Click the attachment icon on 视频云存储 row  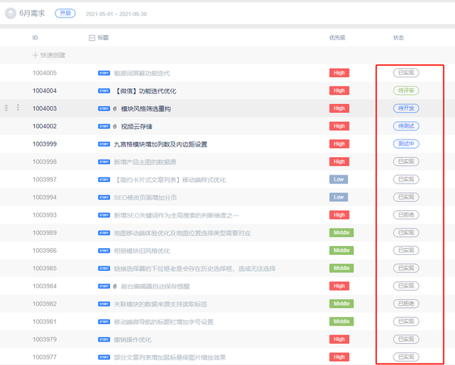[x=115, y=126]
